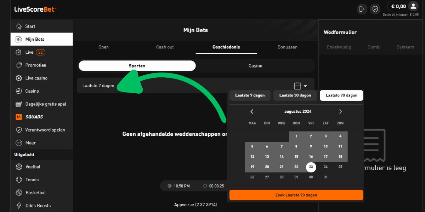This screenshot has width=425, height=212.
Task: Click the Mijn Bets icon in sidebar
Action: click(19, 39)
